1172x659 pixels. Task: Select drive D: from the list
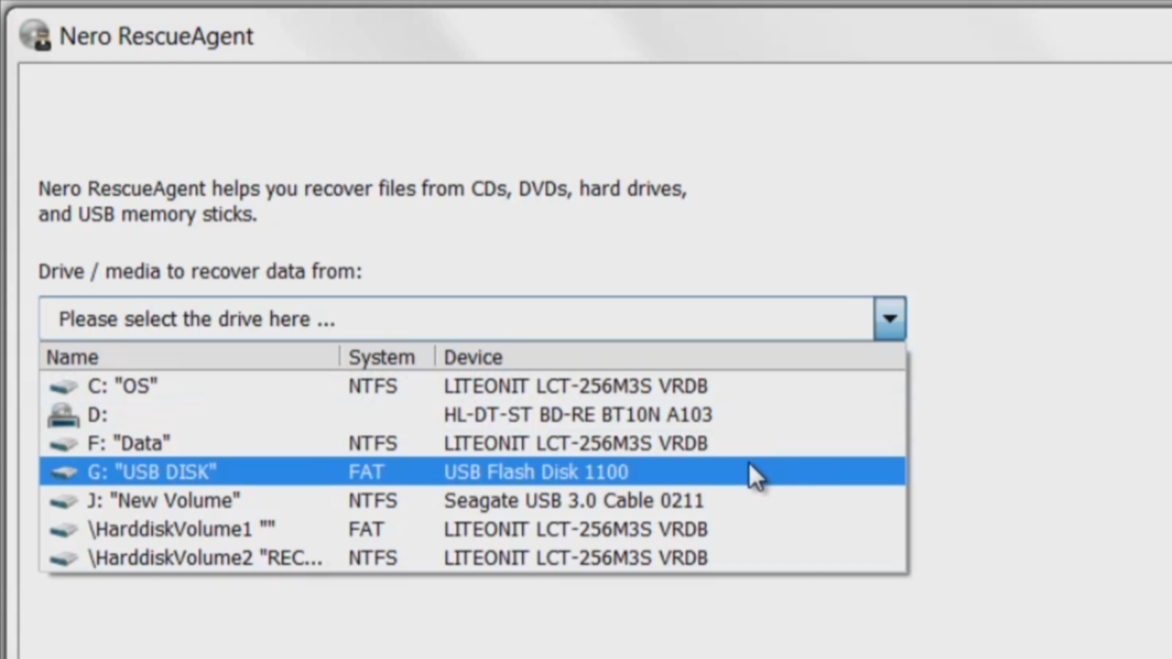(472, 414)
